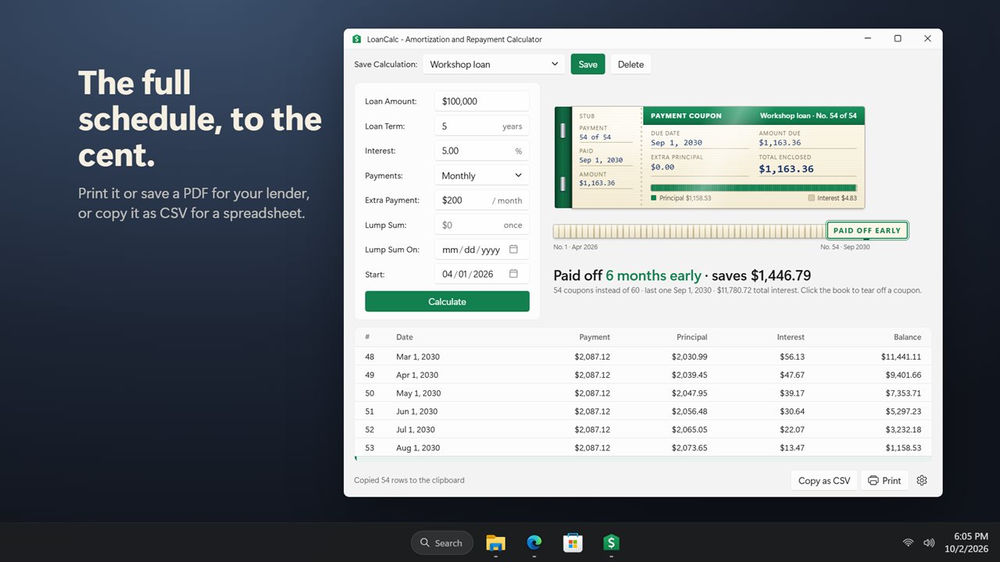Click the Start date text 04/01/2026
Screen dimensions: 1000x562
click(467, 274)
